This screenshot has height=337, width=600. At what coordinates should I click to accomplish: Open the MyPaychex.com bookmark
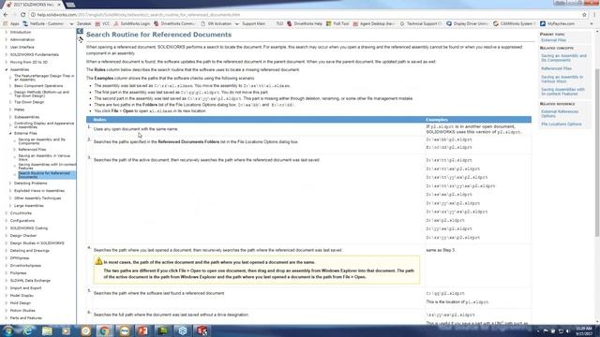coord(557,23)
